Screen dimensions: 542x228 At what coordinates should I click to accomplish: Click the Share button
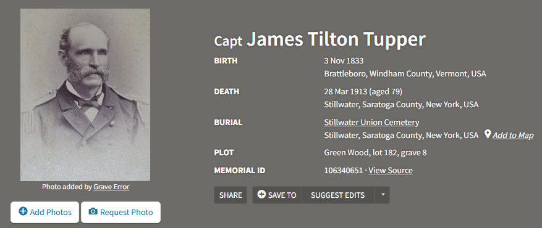coord(231,195)
